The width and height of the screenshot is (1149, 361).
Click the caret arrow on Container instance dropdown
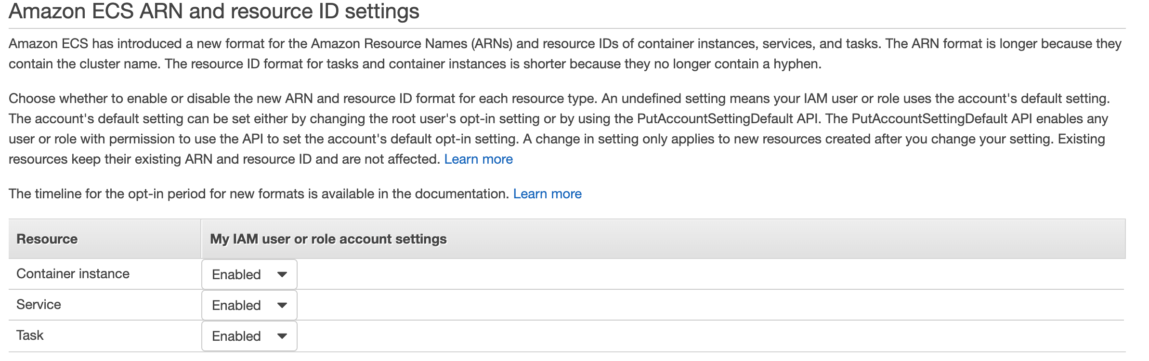coord(282,274)
